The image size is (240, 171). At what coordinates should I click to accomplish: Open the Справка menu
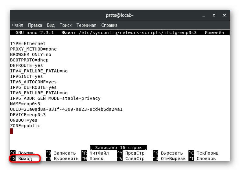coord(109,25)
